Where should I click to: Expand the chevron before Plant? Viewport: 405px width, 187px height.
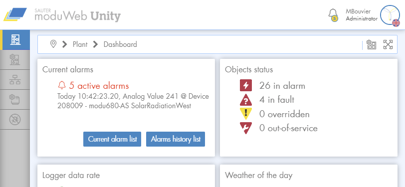click(x=64, y=44)
